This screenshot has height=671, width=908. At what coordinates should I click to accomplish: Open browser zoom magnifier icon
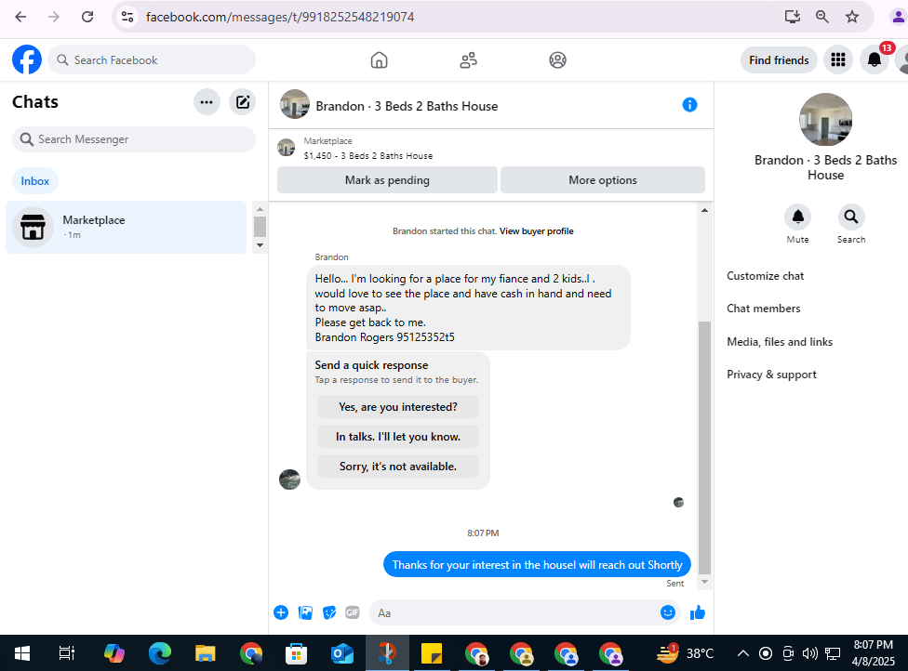821,17
